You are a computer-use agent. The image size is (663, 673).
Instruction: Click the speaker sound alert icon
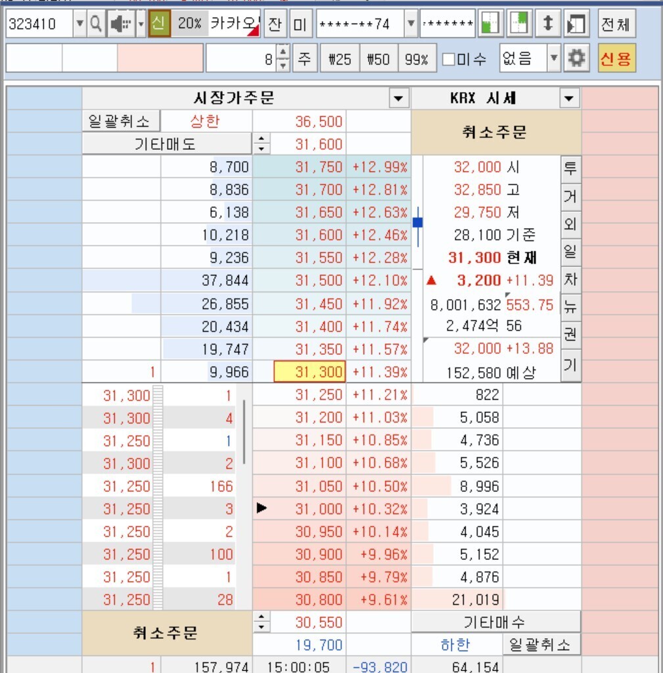[x=120, y=23]
